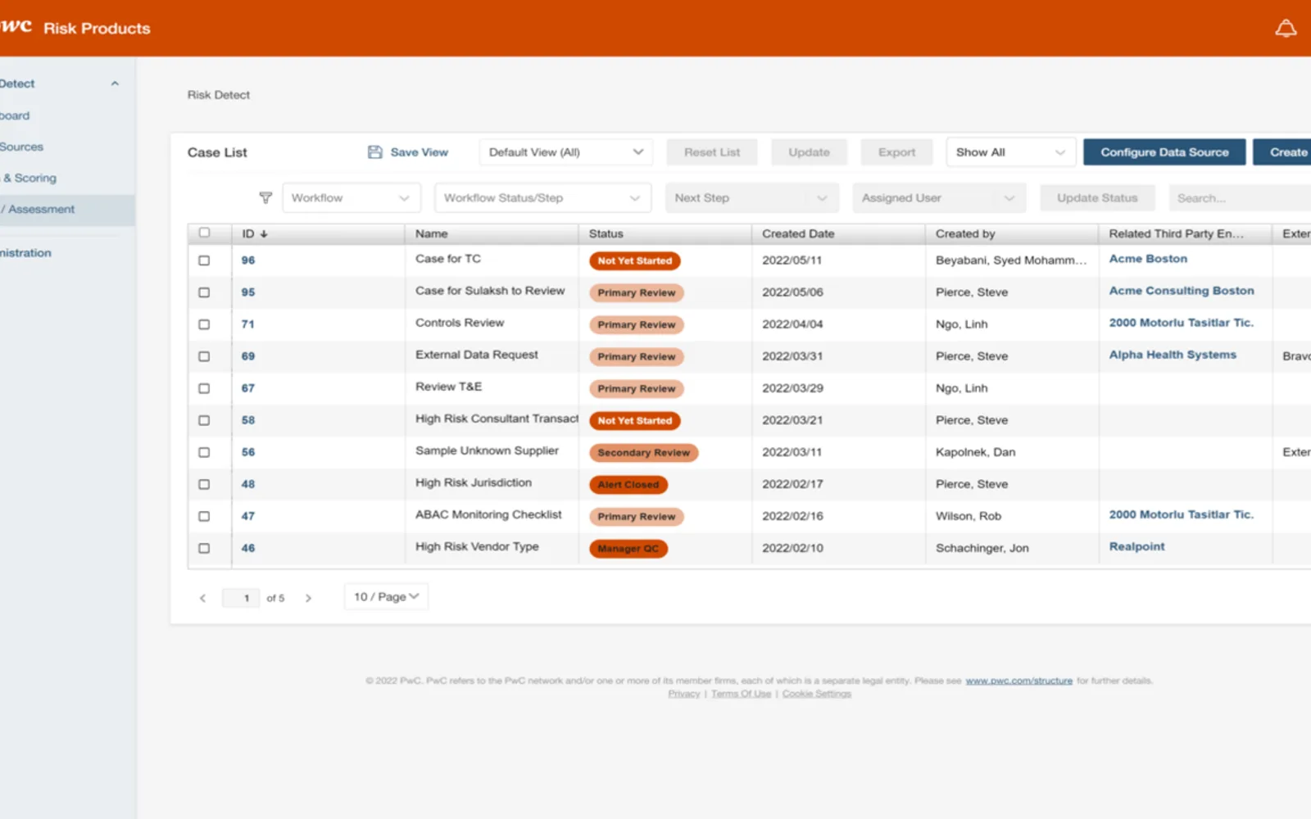Select the checkbox for case 71
1311x819 pixels.
pos(204,324)
